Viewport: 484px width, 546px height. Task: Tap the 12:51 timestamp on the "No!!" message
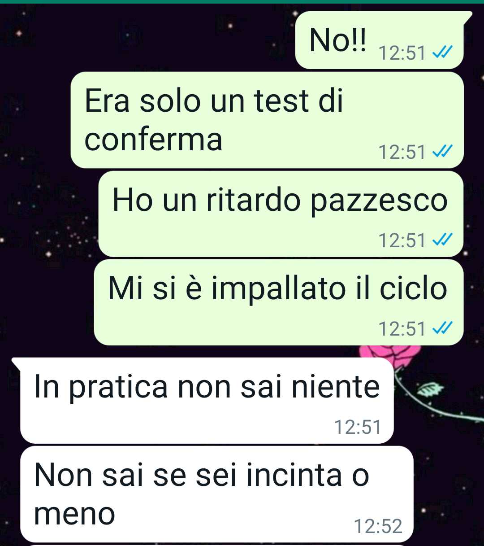(x=402, y=53)
